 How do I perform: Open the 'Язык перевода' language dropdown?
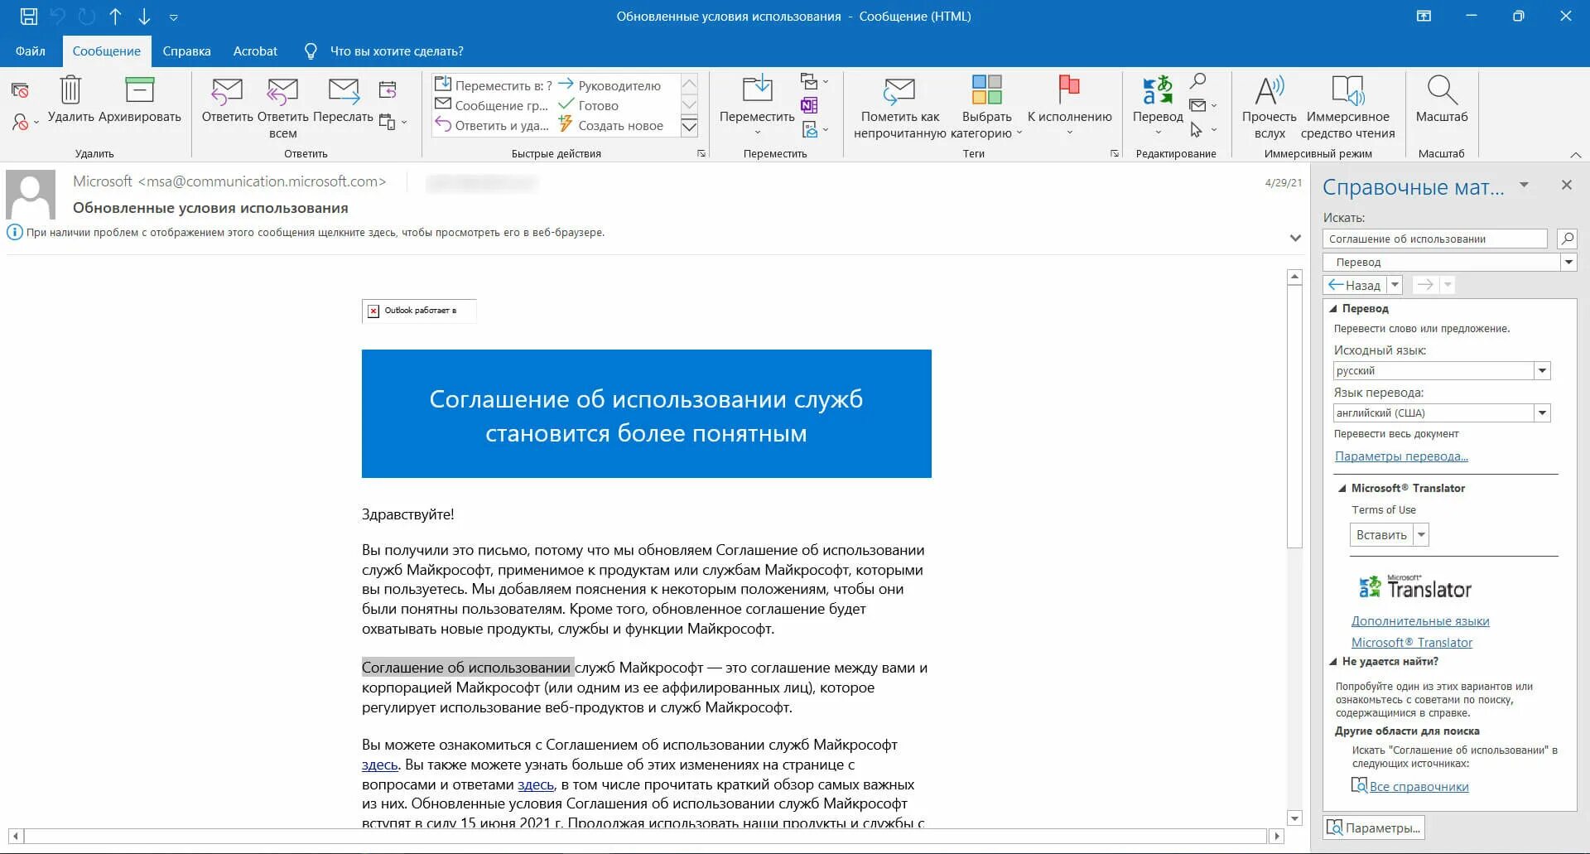tap(1542, 413)
